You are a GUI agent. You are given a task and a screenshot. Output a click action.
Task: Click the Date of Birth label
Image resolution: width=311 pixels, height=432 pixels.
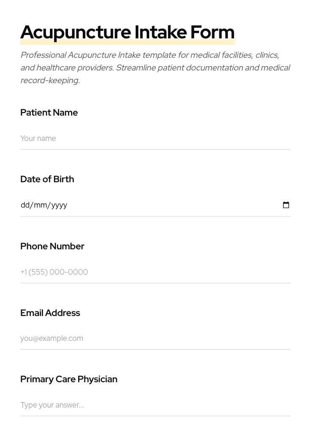47,179
